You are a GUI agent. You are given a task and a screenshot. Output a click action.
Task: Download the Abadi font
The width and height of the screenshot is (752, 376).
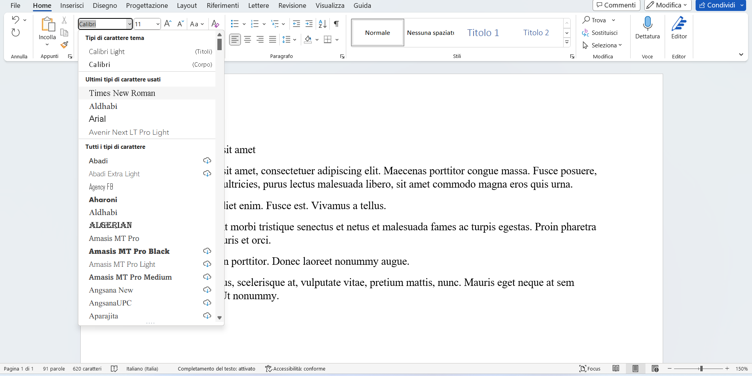tap(207, 161)
